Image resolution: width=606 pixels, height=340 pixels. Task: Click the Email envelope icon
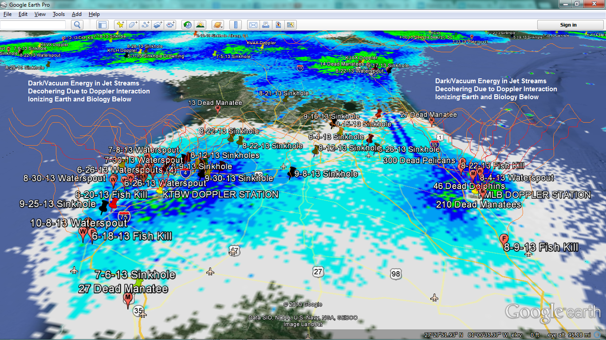click(252, 25)
